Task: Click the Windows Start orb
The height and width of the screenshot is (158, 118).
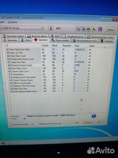Action: (x=3, y=143)
